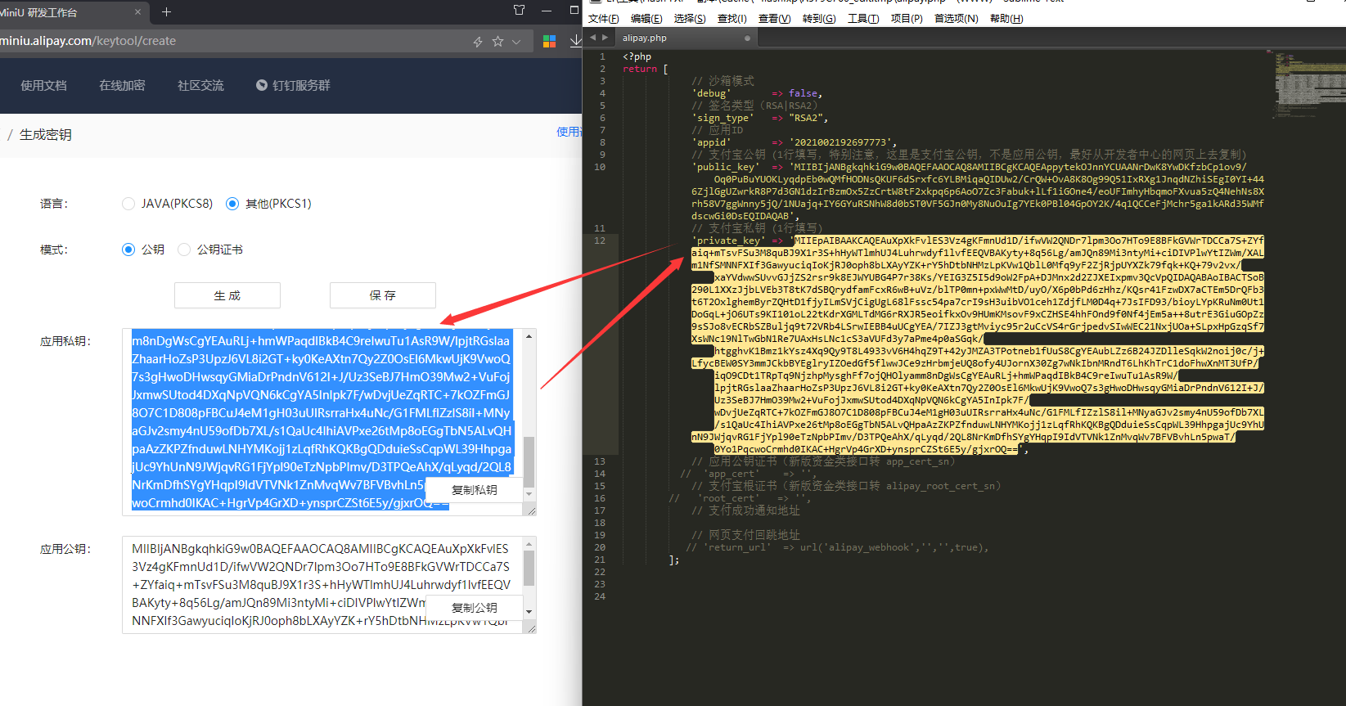Click 复制私钥 copy button

(475, 490)
